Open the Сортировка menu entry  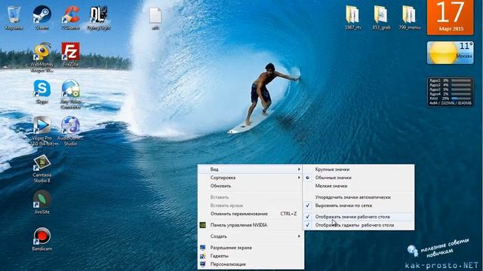[251, 178]
